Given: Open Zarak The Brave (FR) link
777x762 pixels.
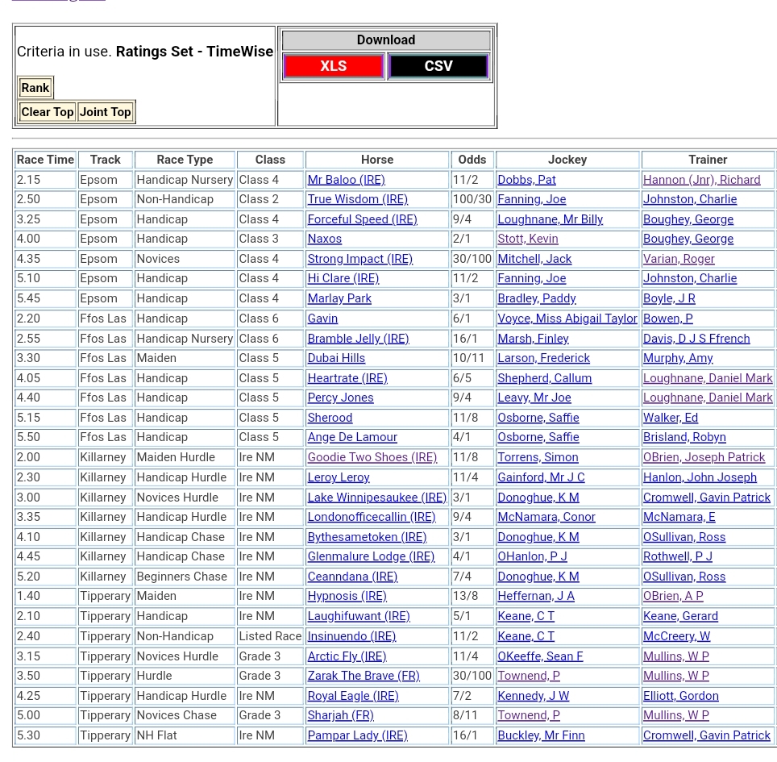Looking at the screenshot, I should pyautogui.click(x=363, y=676).
